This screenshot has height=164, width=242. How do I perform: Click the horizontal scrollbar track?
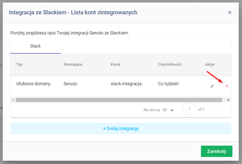pos(119,100)
